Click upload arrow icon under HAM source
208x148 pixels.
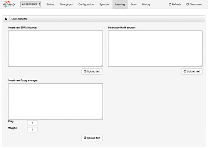click(185, 71)
